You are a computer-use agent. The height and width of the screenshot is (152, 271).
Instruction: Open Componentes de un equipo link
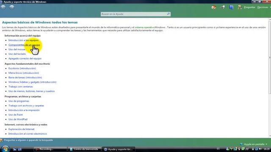pyautogui.click(x=24, y=45)
